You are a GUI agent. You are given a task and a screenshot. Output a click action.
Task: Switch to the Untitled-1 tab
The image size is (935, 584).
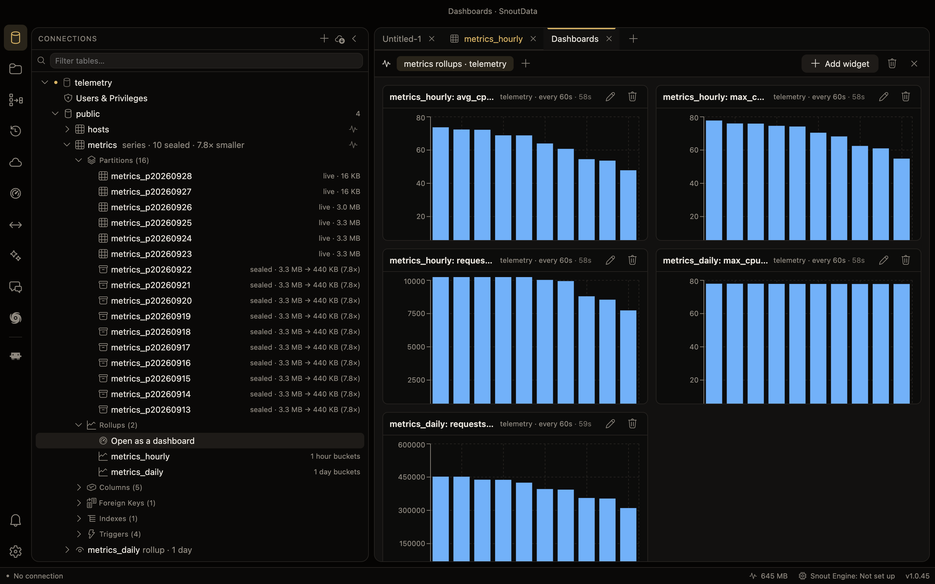[x=402, y=39]
